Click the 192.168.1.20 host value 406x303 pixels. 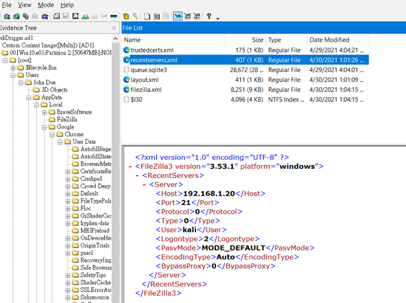pyautogui.click(x=209, y=193)
